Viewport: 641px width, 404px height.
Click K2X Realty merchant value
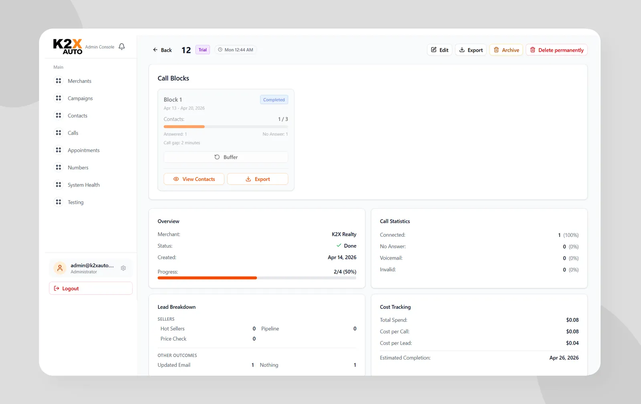[344, 234]
